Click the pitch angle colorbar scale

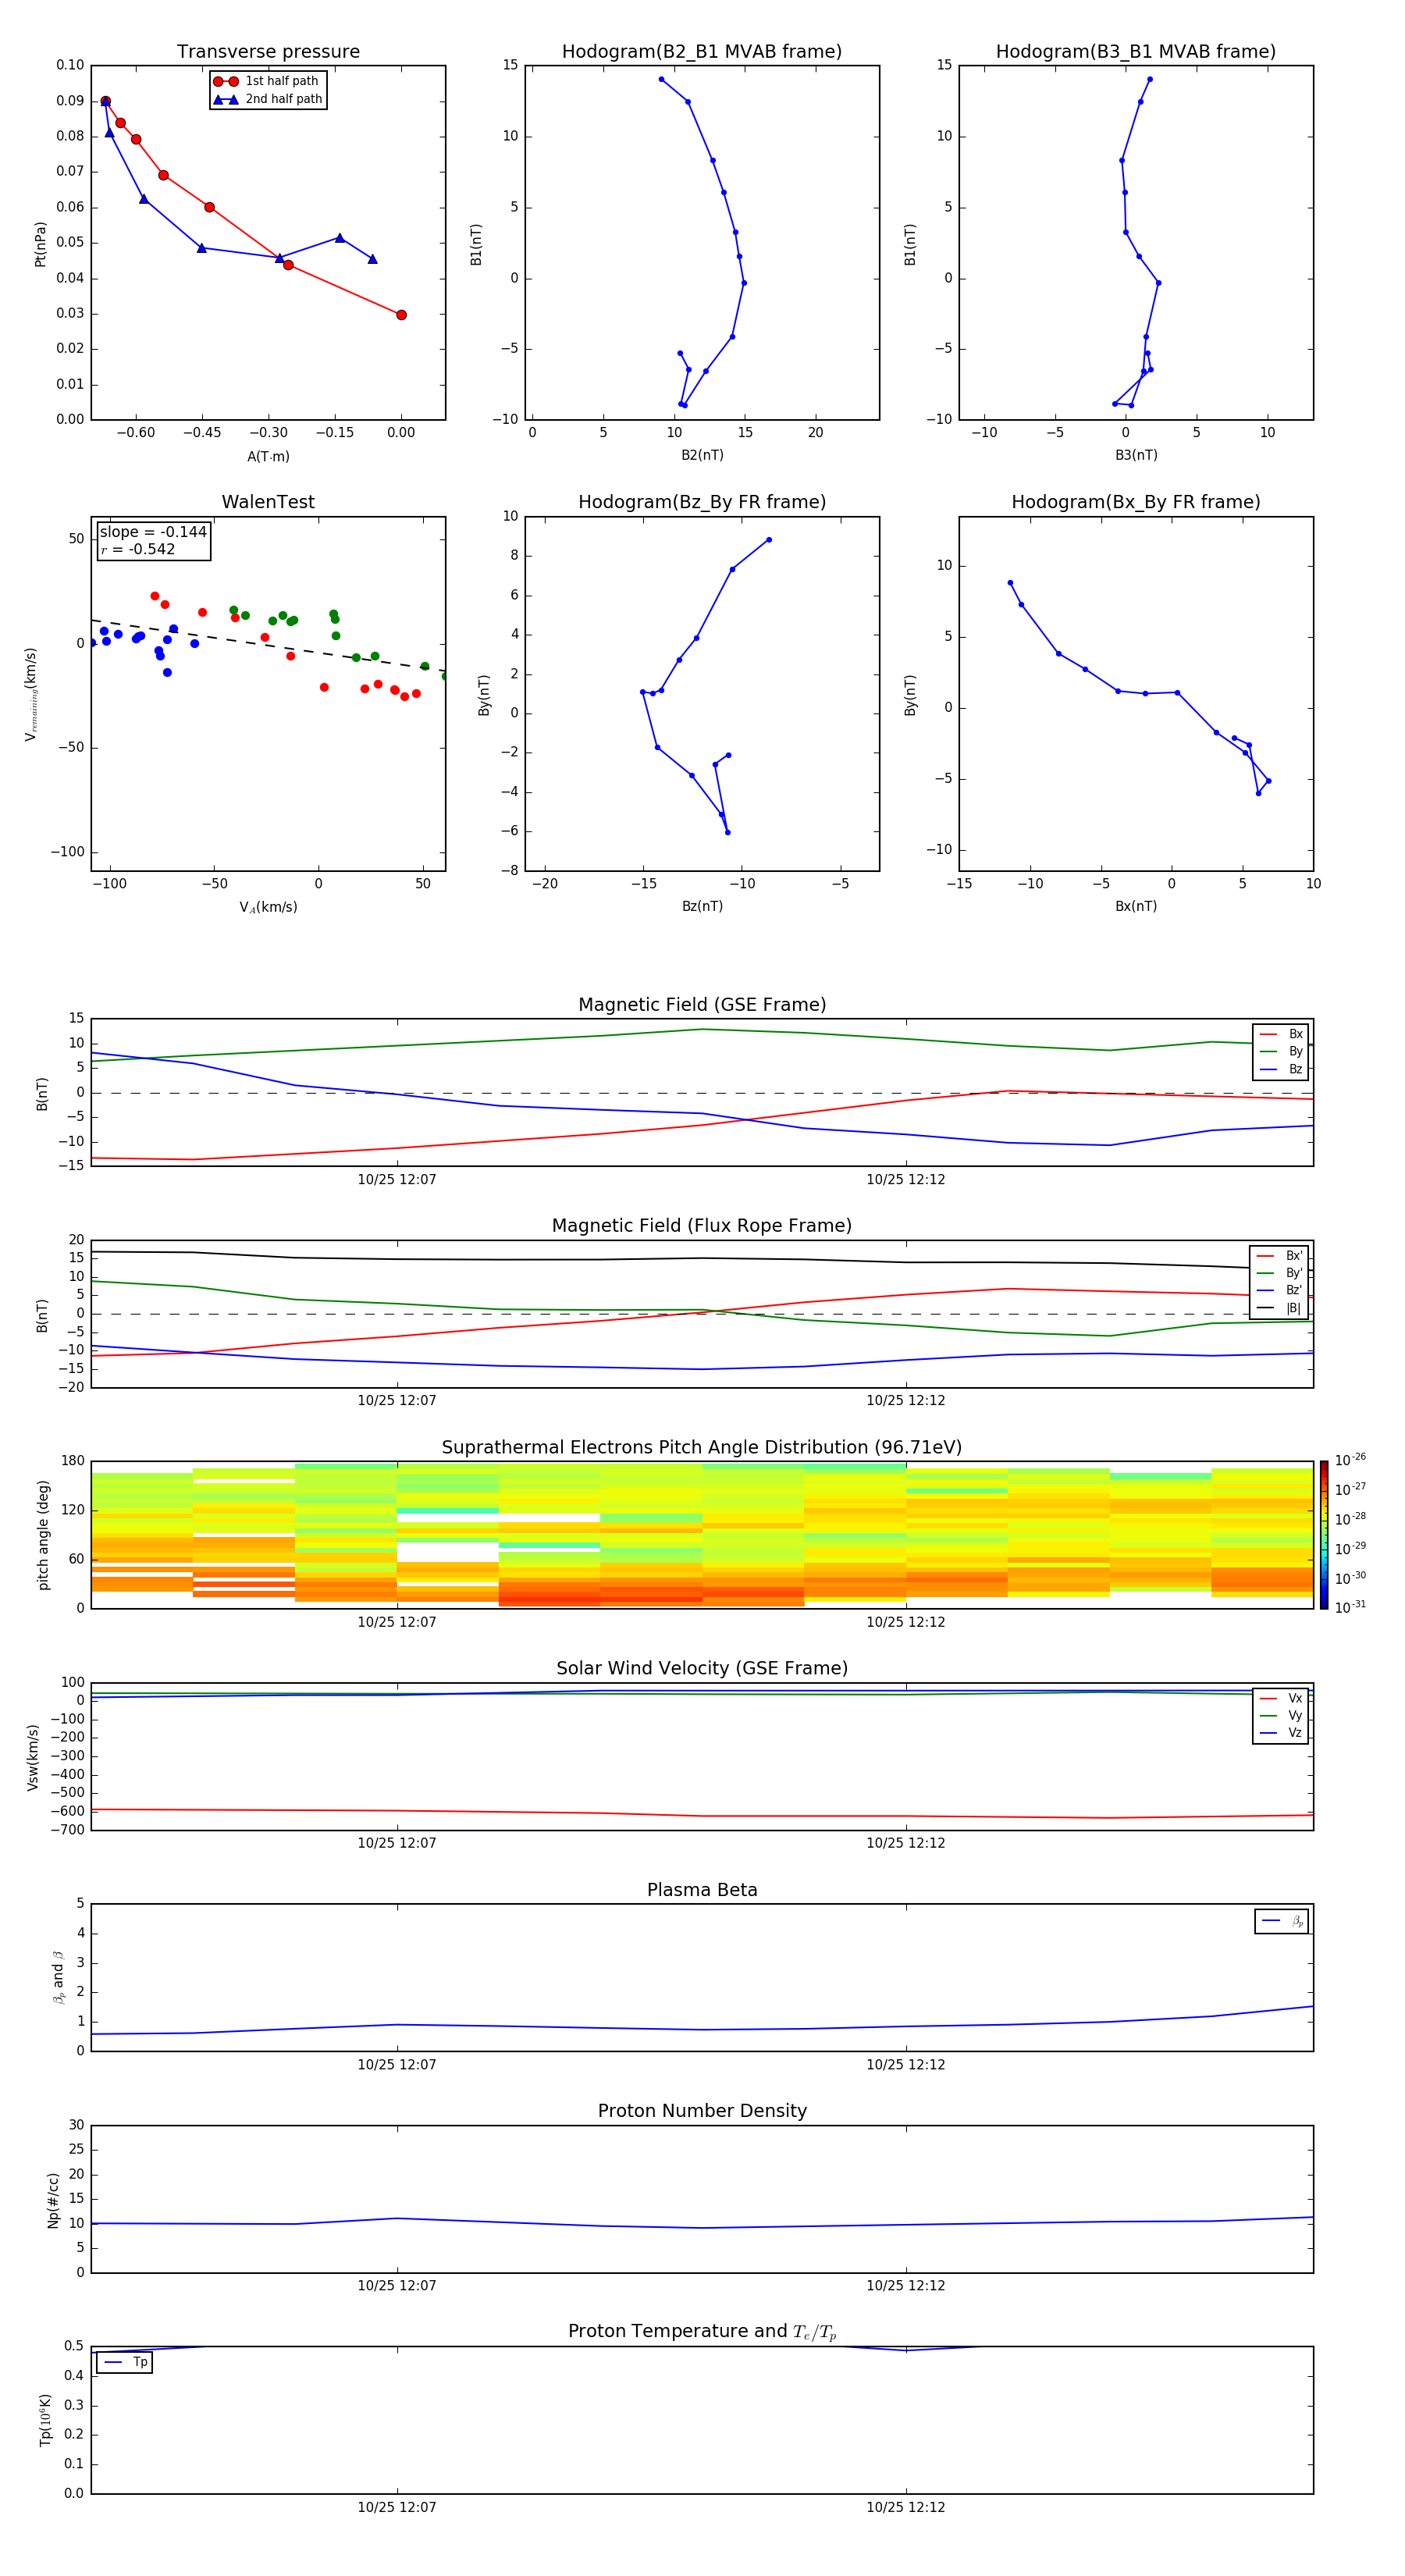[1324, 1535]
